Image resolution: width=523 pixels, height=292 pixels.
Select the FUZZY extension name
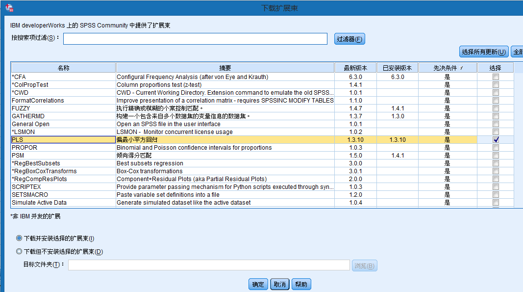[21, 108]
